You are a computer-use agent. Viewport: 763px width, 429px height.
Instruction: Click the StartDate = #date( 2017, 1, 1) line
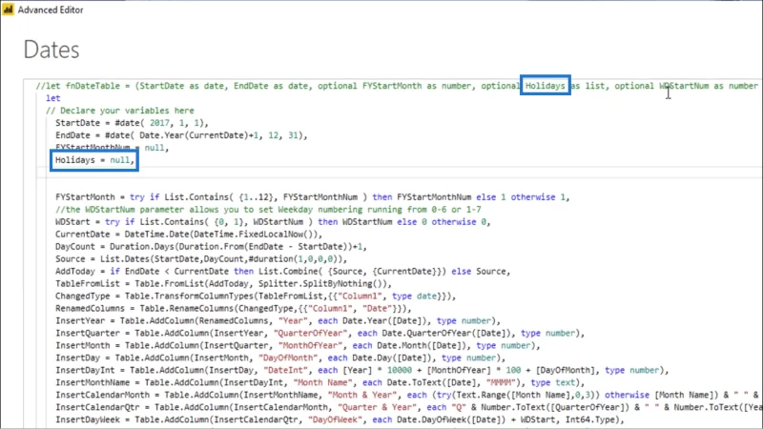132,123
